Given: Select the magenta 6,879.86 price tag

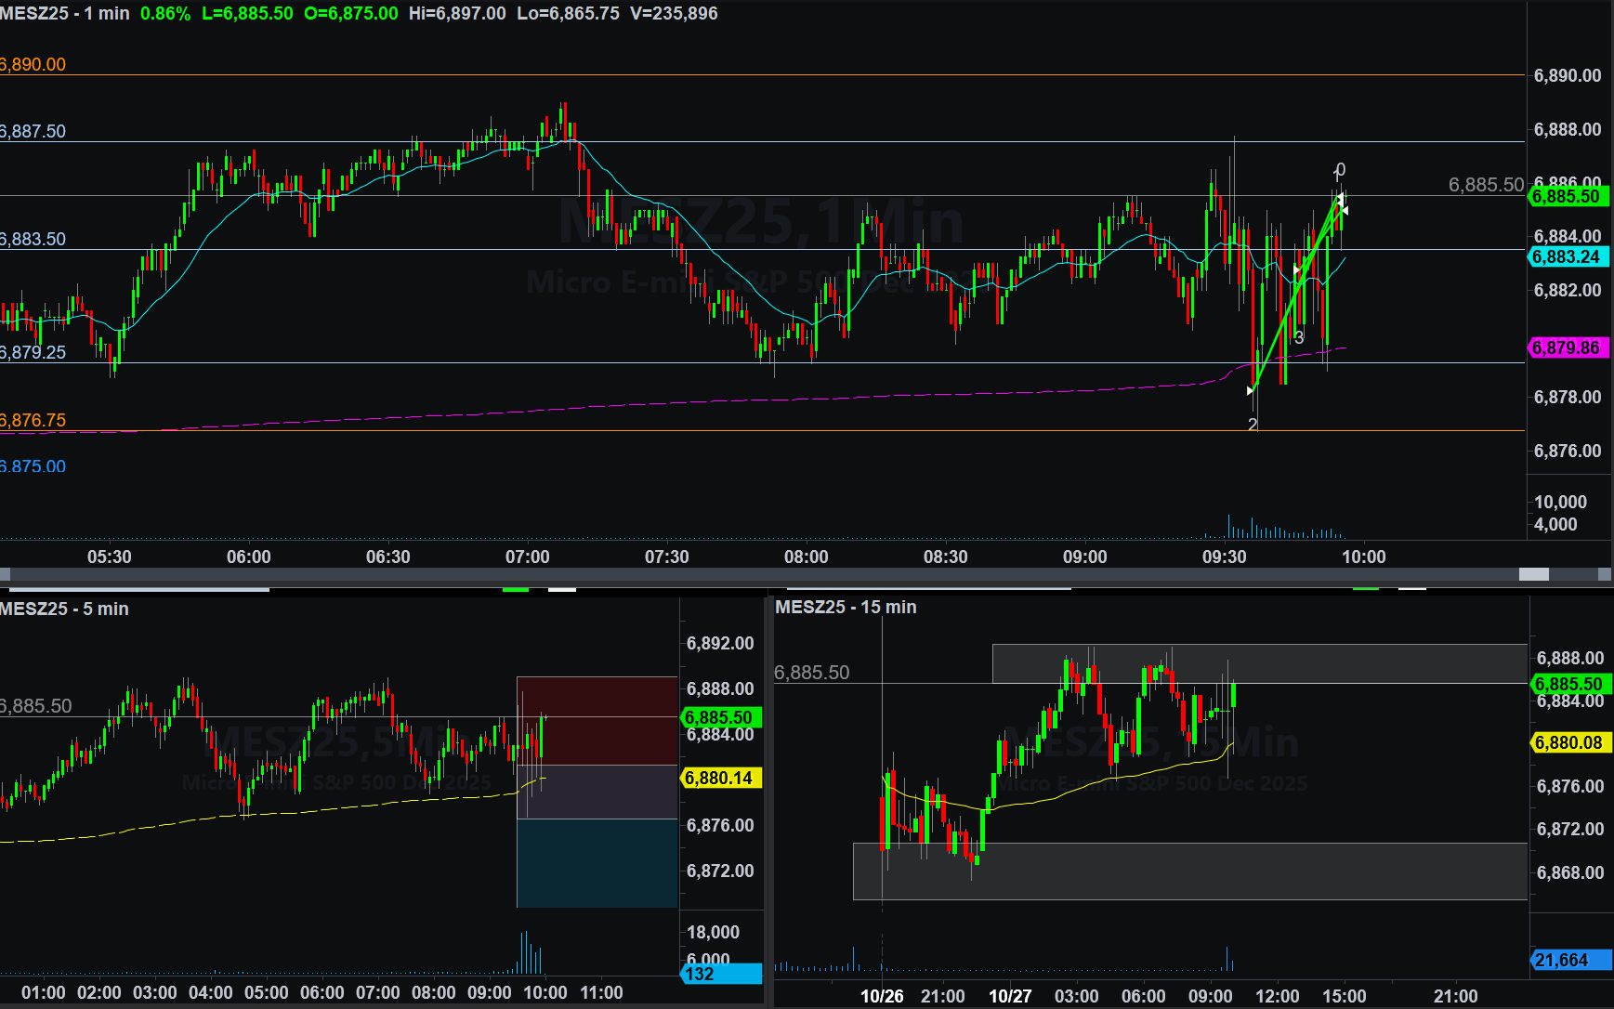Looking at the screenshot, I should tap(1567, 348).
